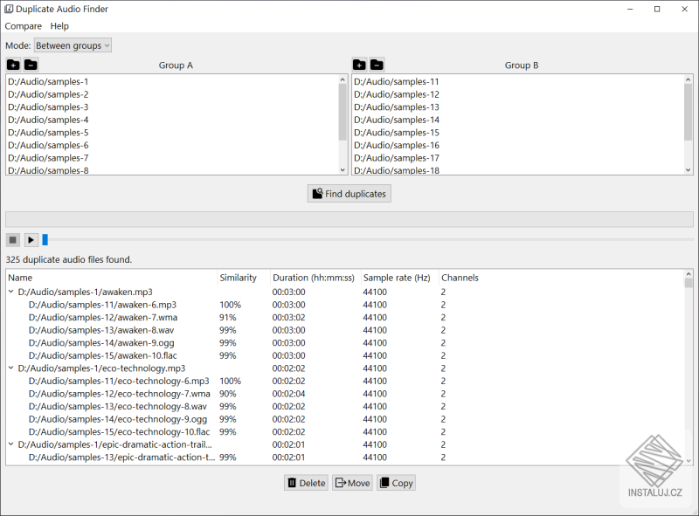This screenshot has height=516, width=699.
Task: Click the Copy button
Action: pyautogui.click(x=397, y=483)
